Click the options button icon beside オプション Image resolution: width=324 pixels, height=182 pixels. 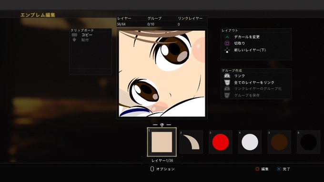[152, 169]
